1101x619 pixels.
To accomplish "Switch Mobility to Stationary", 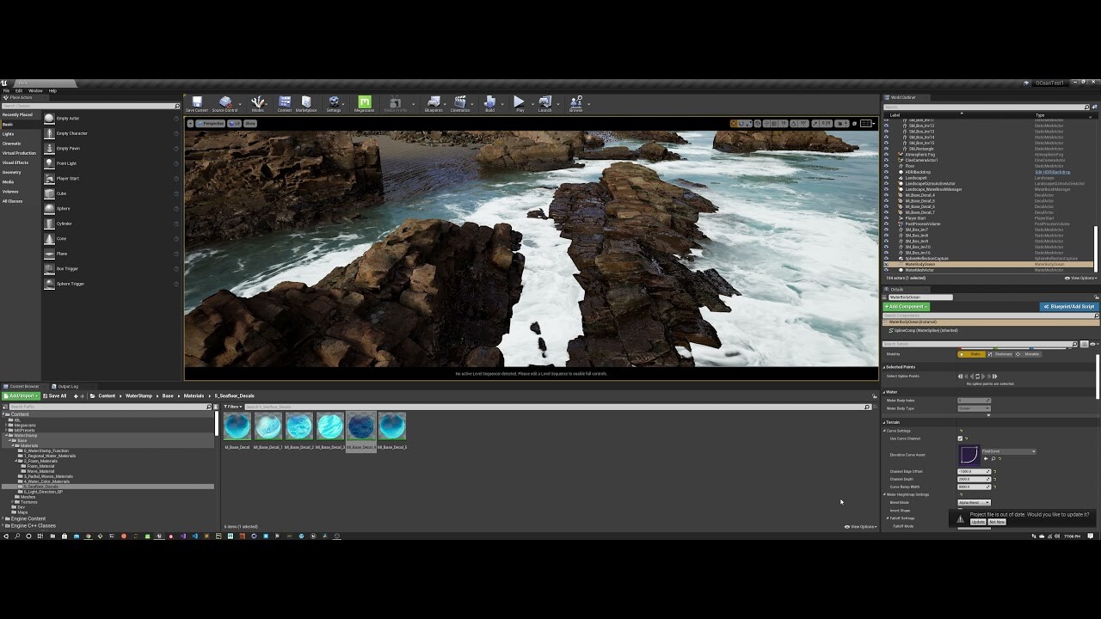I will (1003, 354).
